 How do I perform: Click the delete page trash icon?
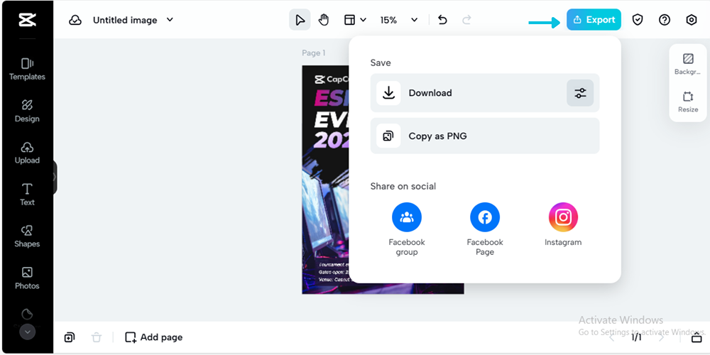(x=97, y=337)
